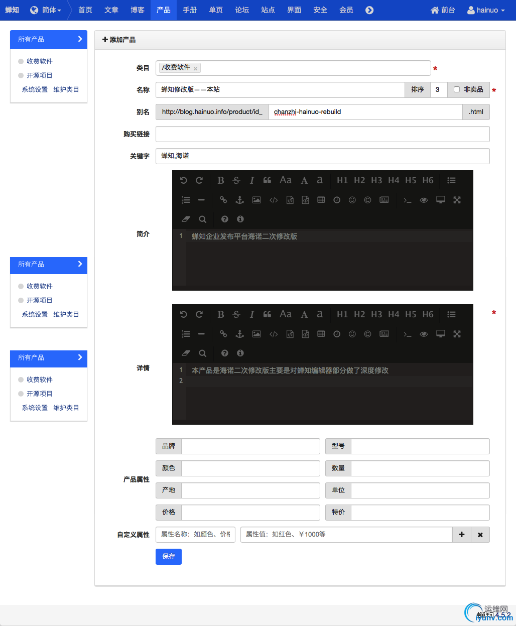Screen dimensions: 516x626
Task: Insert a table in the 详情 editor
Action: tap(321, 334)
